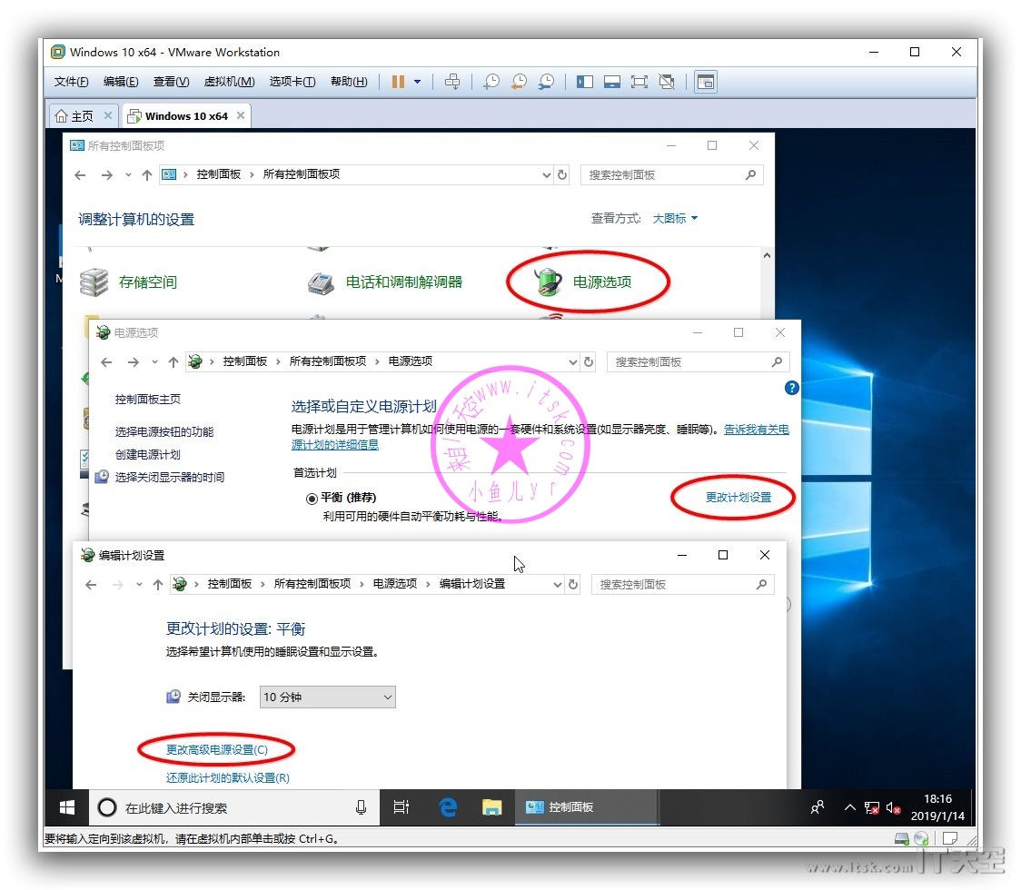Pause the virtual machine from the VMware toolbar
Screen dimensions: 1021x890
pos(398,82)
